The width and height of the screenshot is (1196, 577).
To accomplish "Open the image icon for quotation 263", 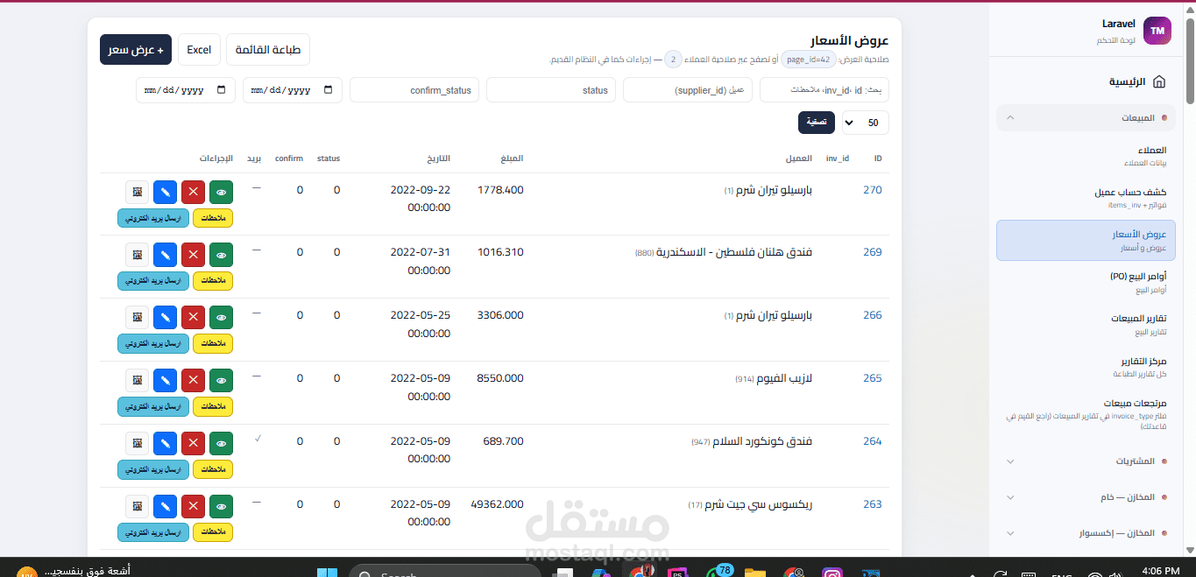I will pyautogui.click(x=137, y=508).
